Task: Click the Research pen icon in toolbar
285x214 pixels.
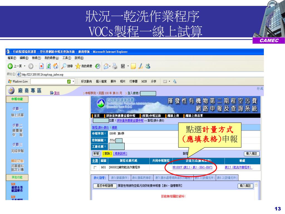Action: tap(141, 66)
